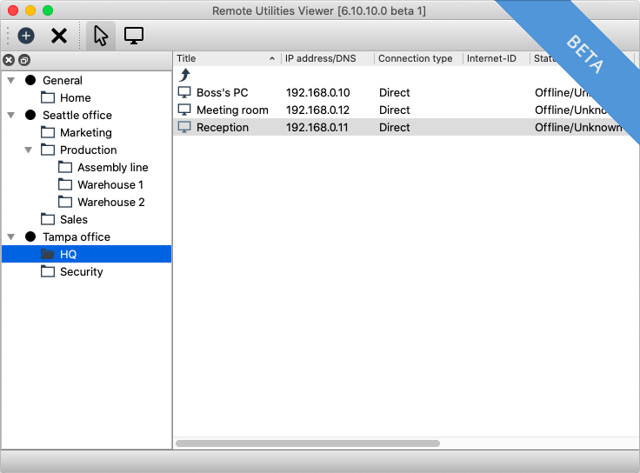The height and width of the screenshot is (473, 640).
Task: Toggle Title column sort arrow
Action: click(272, 59)
